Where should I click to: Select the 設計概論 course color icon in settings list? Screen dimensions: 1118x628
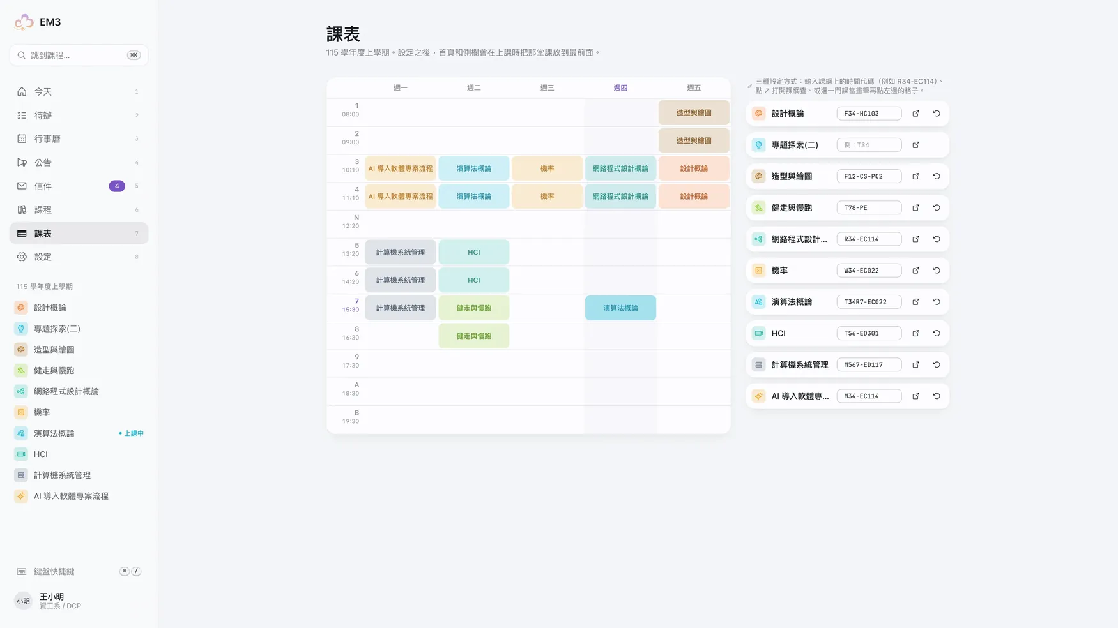[758, 114]
